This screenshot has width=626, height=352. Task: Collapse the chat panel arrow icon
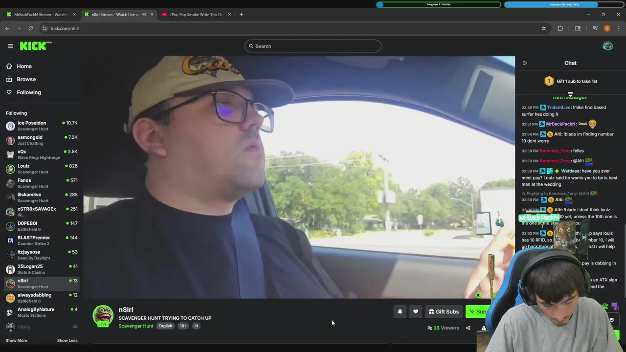[x=525, y=63]
